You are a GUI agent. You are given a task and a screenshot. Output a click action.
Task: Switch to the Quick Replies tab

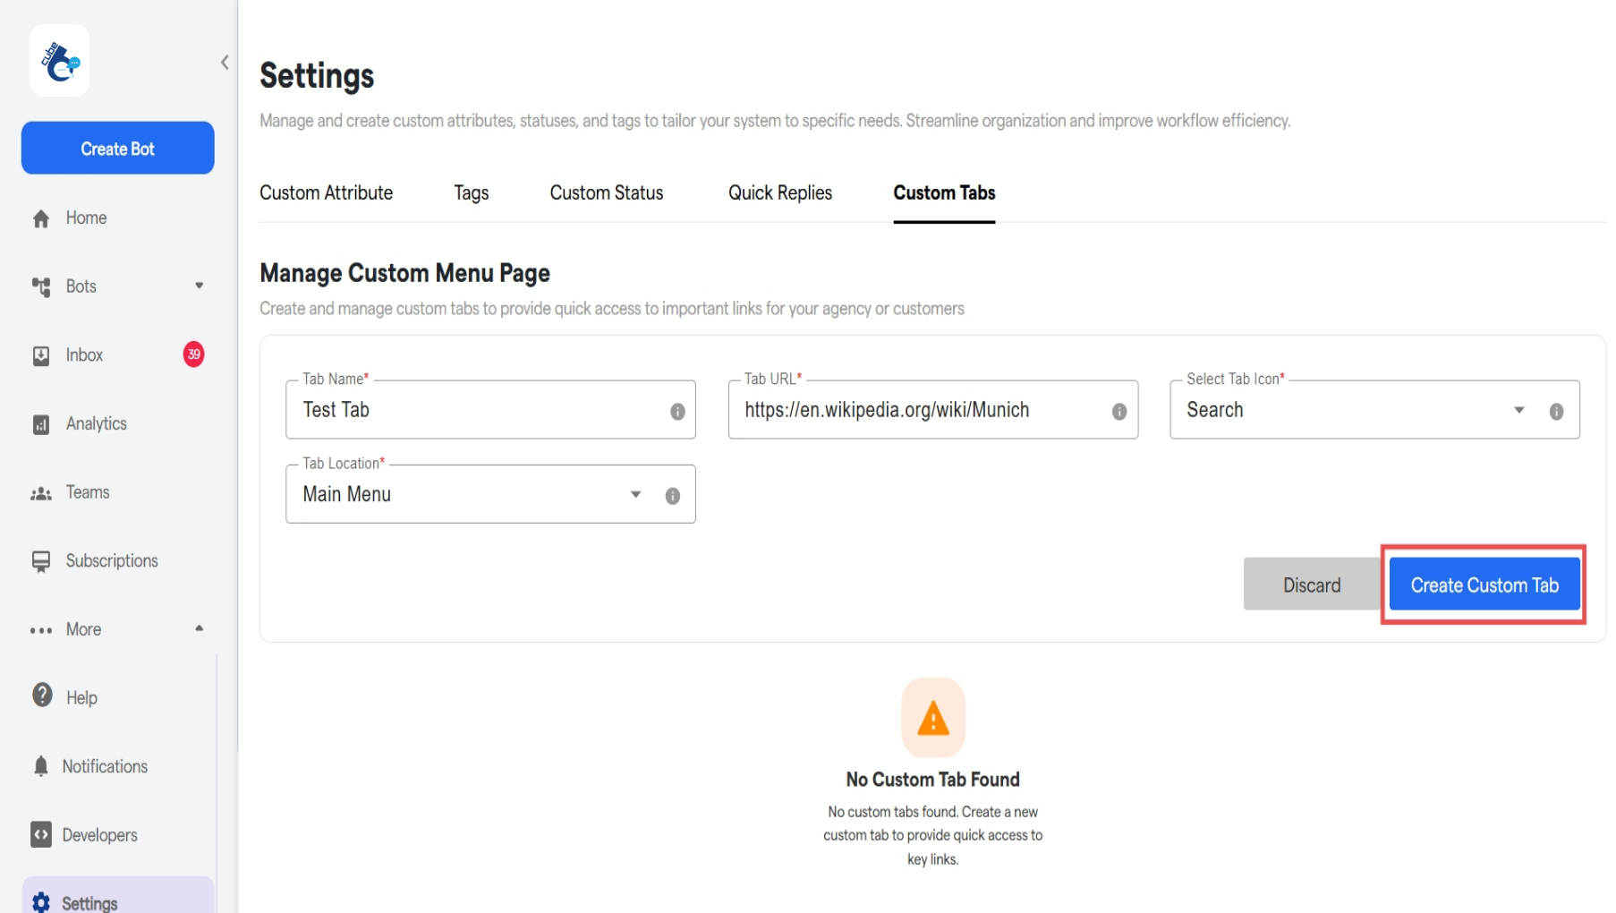780,193
